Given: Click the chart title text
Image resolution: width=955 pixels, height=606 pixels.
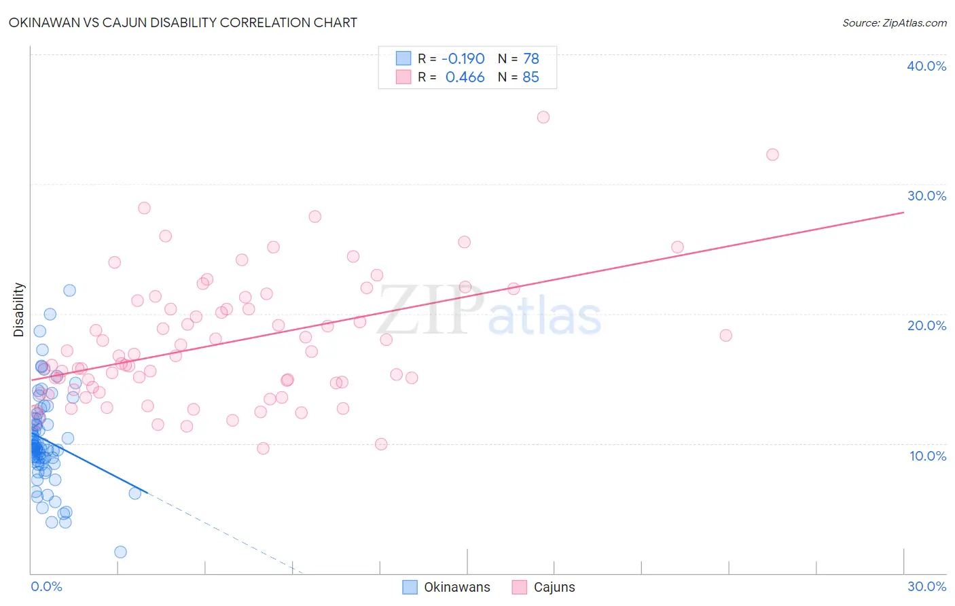Looking at the screenshot, I should [183, 22].
